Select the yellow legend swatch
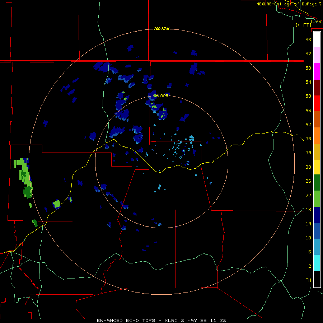 click(317, 167)
